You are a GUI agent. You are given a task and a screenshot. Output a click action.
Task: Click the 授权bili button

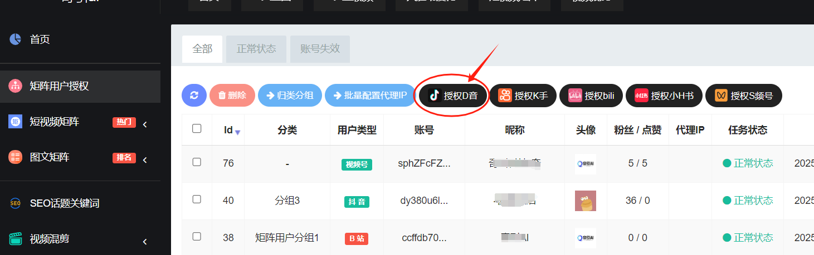click(591, 96)
